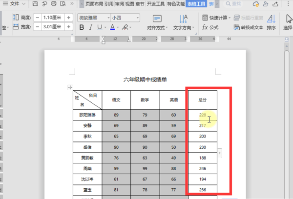Switch to the 章节 tab
The width and height of the screenshot is (293, 199).
[140, 4]
